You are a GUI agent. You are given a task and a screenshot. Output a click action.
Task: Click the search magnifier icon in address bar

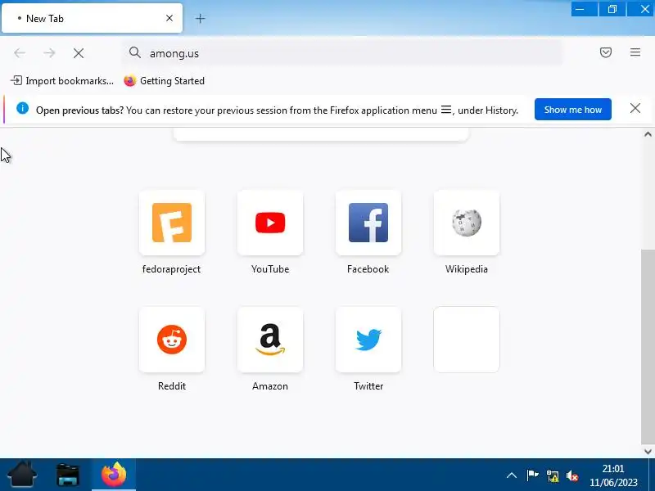point(134,52)
